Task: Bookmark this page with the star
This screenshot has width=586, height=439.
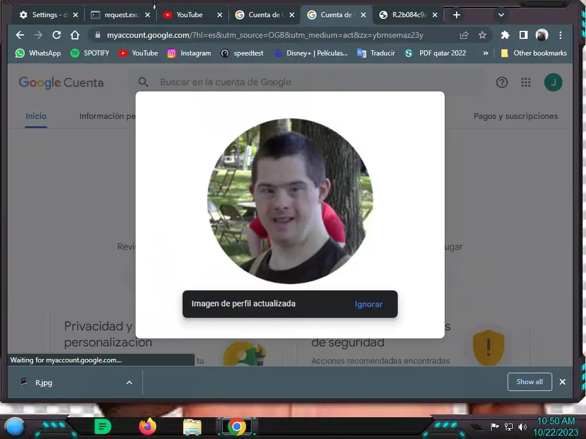Action: coord(482,35)
